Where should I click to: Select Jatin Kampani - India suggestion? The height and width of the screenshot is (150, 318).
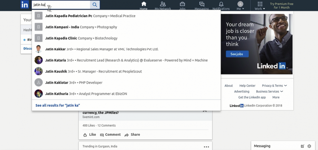click(x=126, y=27)
